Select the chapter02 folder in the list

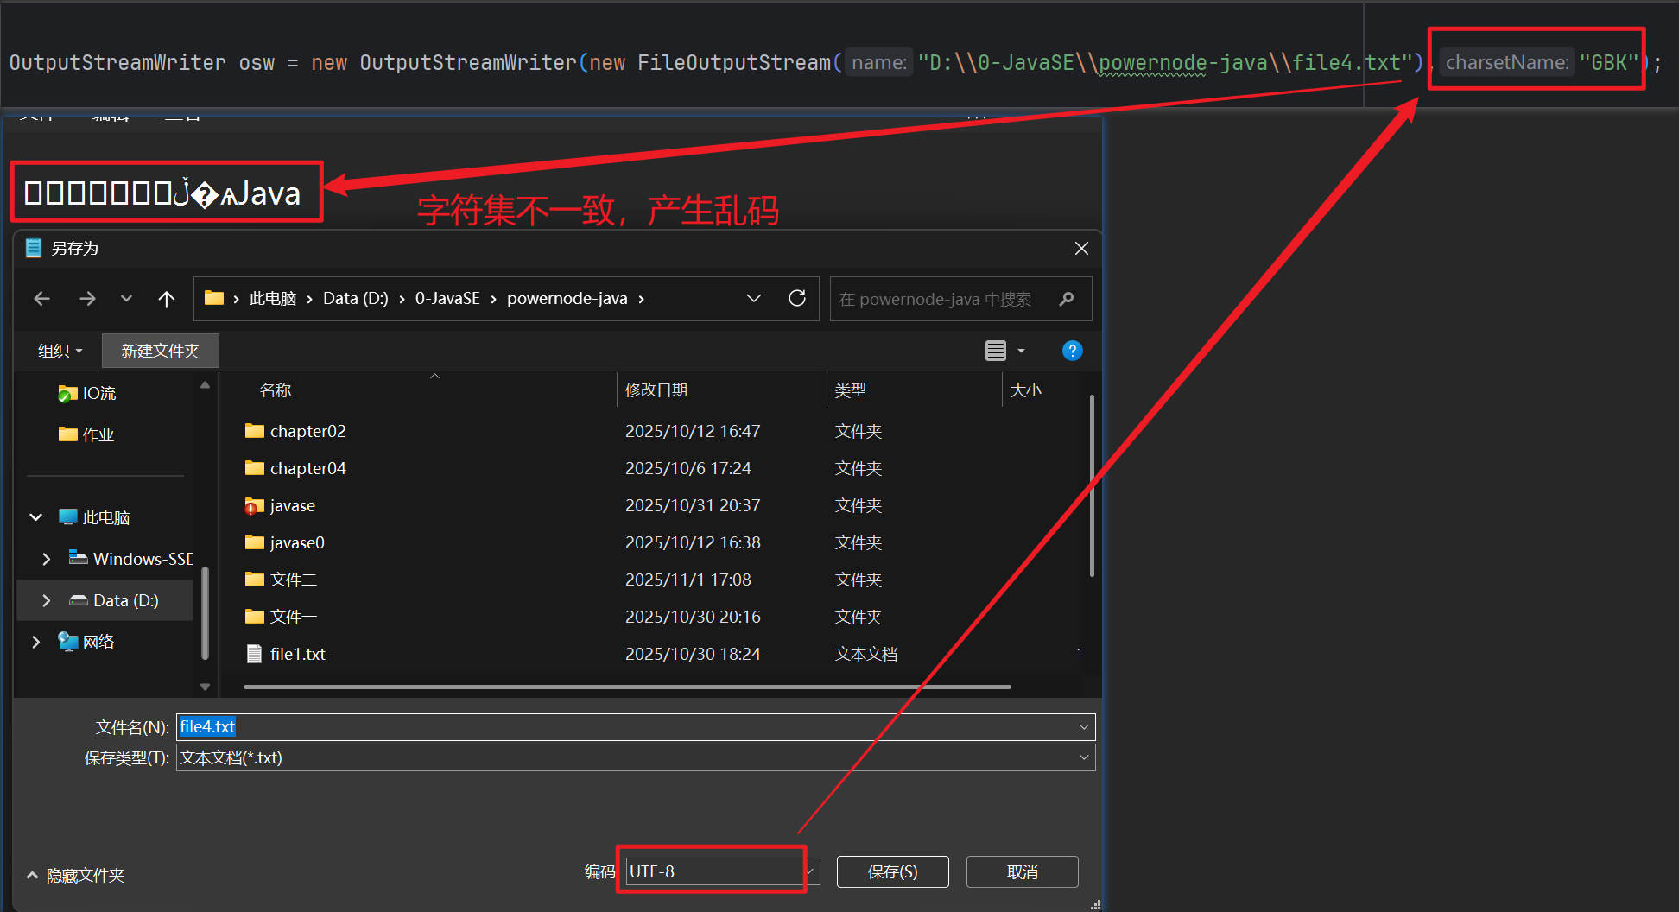click(x=307, y=431)
